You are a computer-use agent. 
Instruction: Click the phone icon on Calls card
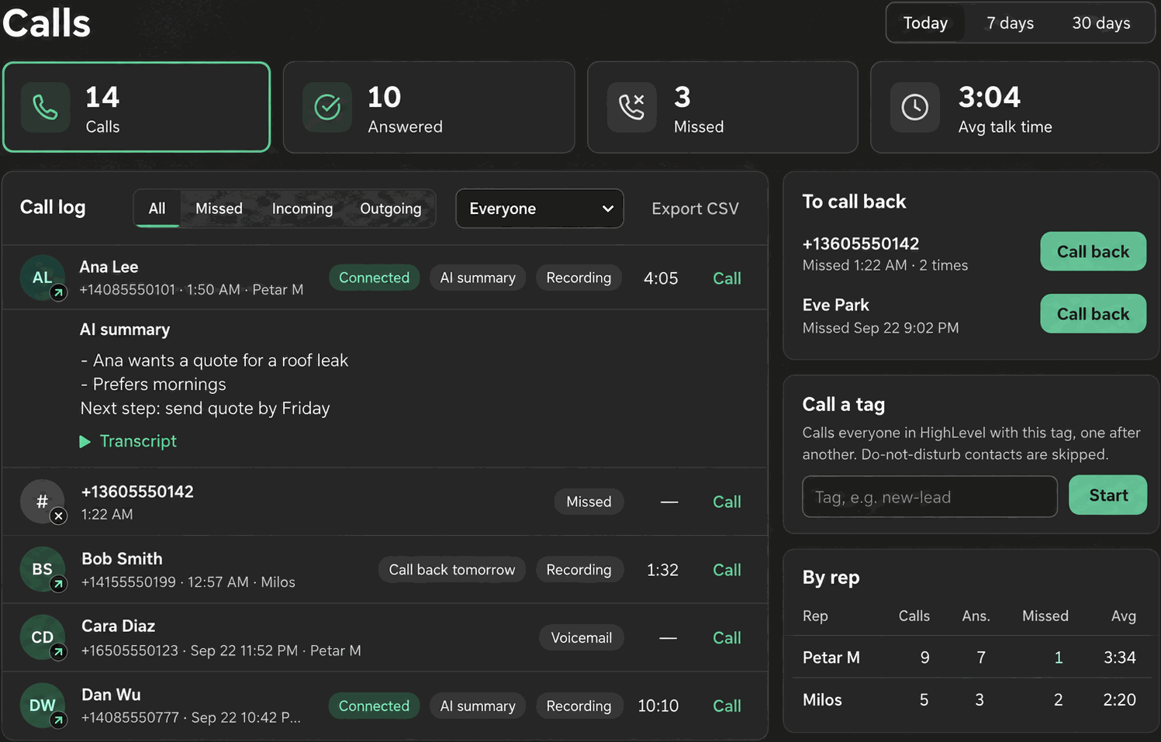(x=45, y=108)
